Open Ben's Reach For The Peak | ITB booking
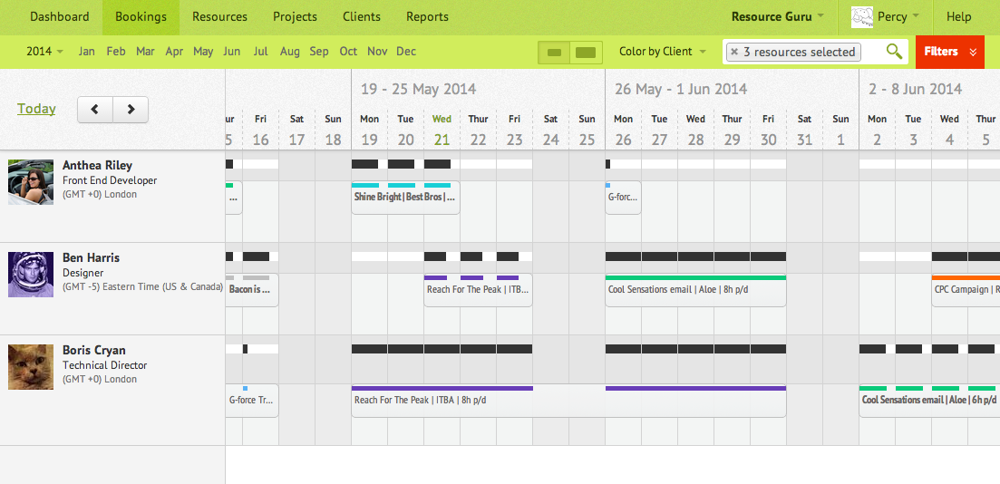This screenshot has height=484, width=1000. click(478, 290)
